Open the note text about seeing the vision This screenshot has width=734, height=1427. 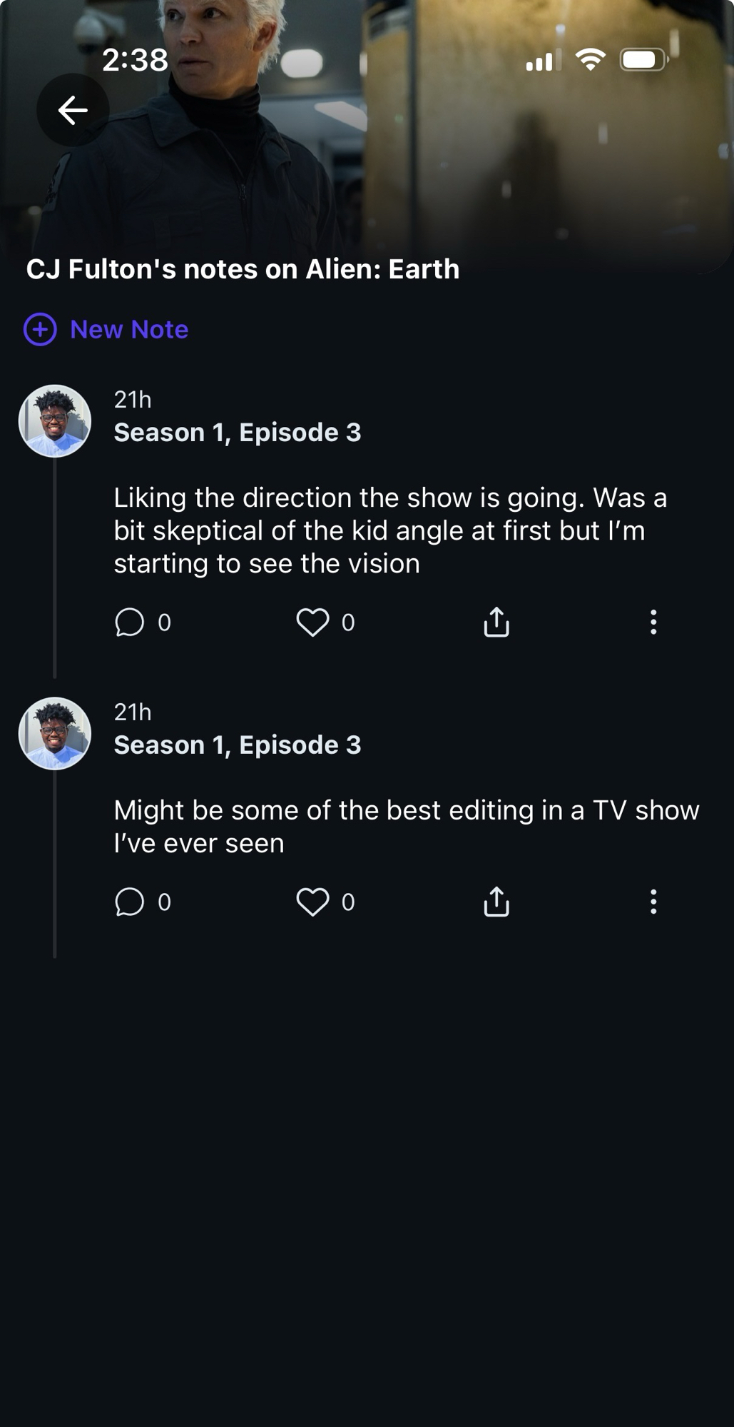(x=390, y=530)
